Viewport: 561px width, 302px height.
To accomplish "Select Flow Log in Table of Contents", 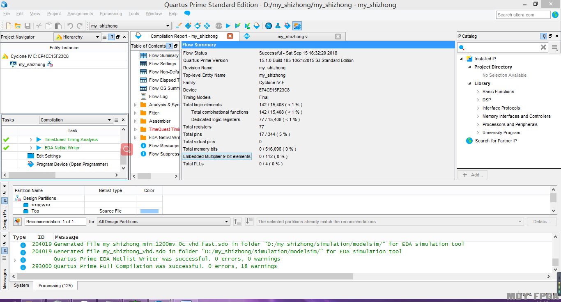I will click(x=158, y=96).
